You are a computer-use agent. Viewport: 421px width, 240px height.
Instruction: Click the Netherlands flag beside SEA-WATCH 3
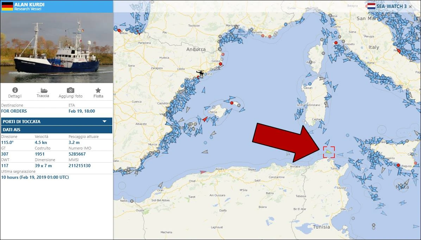pyautogui.click(x=371, y=6)
